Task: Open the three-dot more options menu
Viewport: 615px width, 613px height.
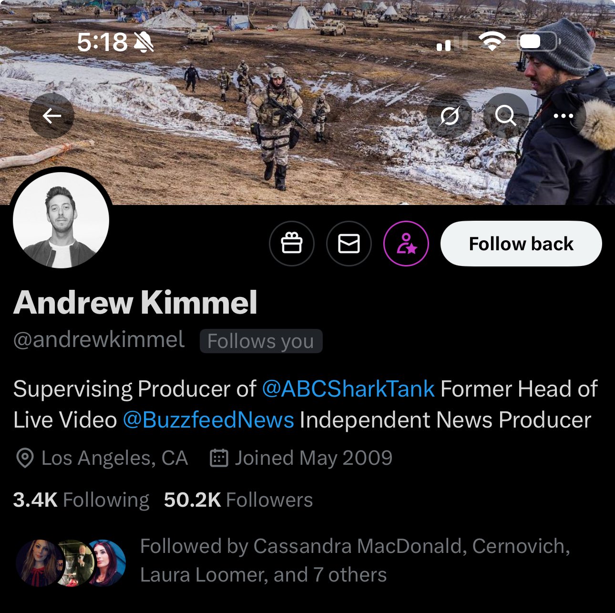Action: click(x=563, y=116)
